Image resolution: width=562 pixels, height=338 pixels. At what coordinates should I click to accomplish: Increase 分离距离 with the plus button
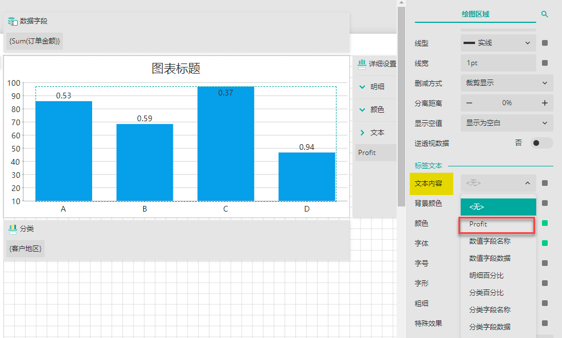[545, 103]
